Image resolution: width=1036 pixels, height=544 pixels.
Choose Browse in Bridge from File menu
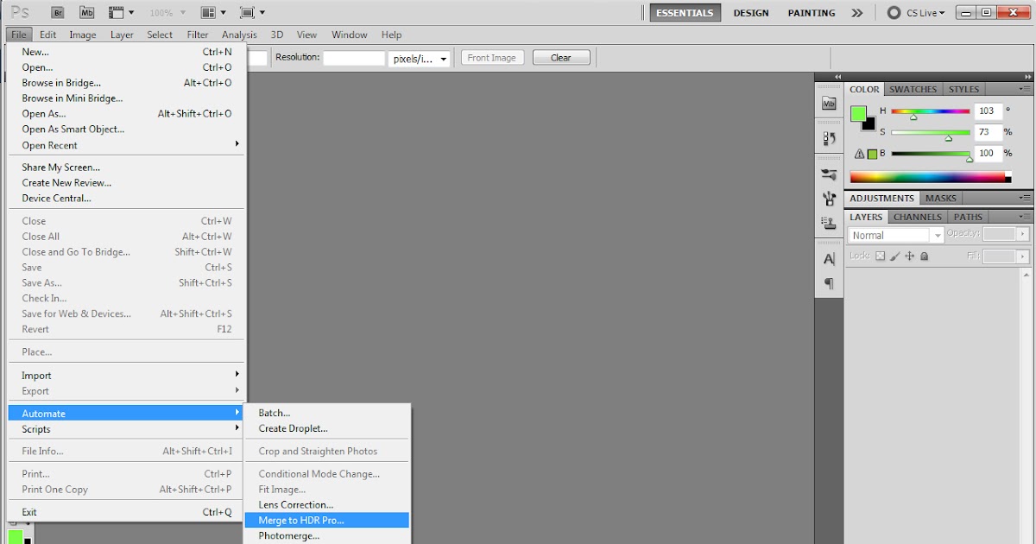(127, 83)
